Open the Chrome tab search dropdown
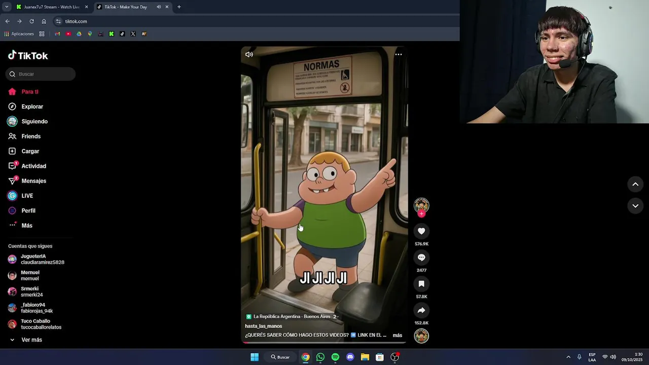The image size is (649, 365). (x=6, y=7)
